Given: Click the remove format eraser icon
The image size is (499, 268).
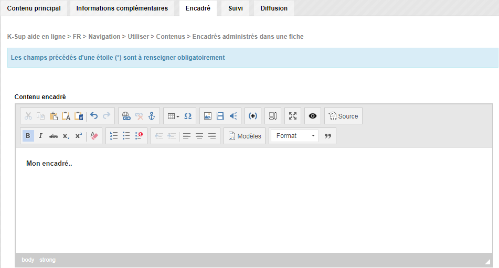Looking at the screenshot, I should tap(94, 136).
